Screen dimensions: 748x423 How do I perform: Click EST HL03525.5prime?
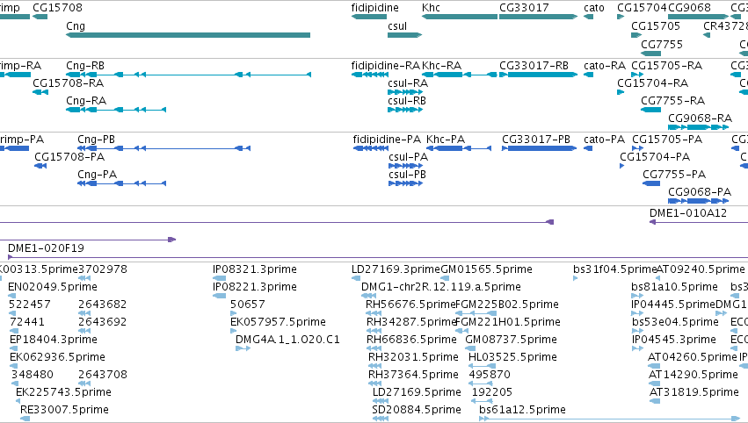point(482,366)
